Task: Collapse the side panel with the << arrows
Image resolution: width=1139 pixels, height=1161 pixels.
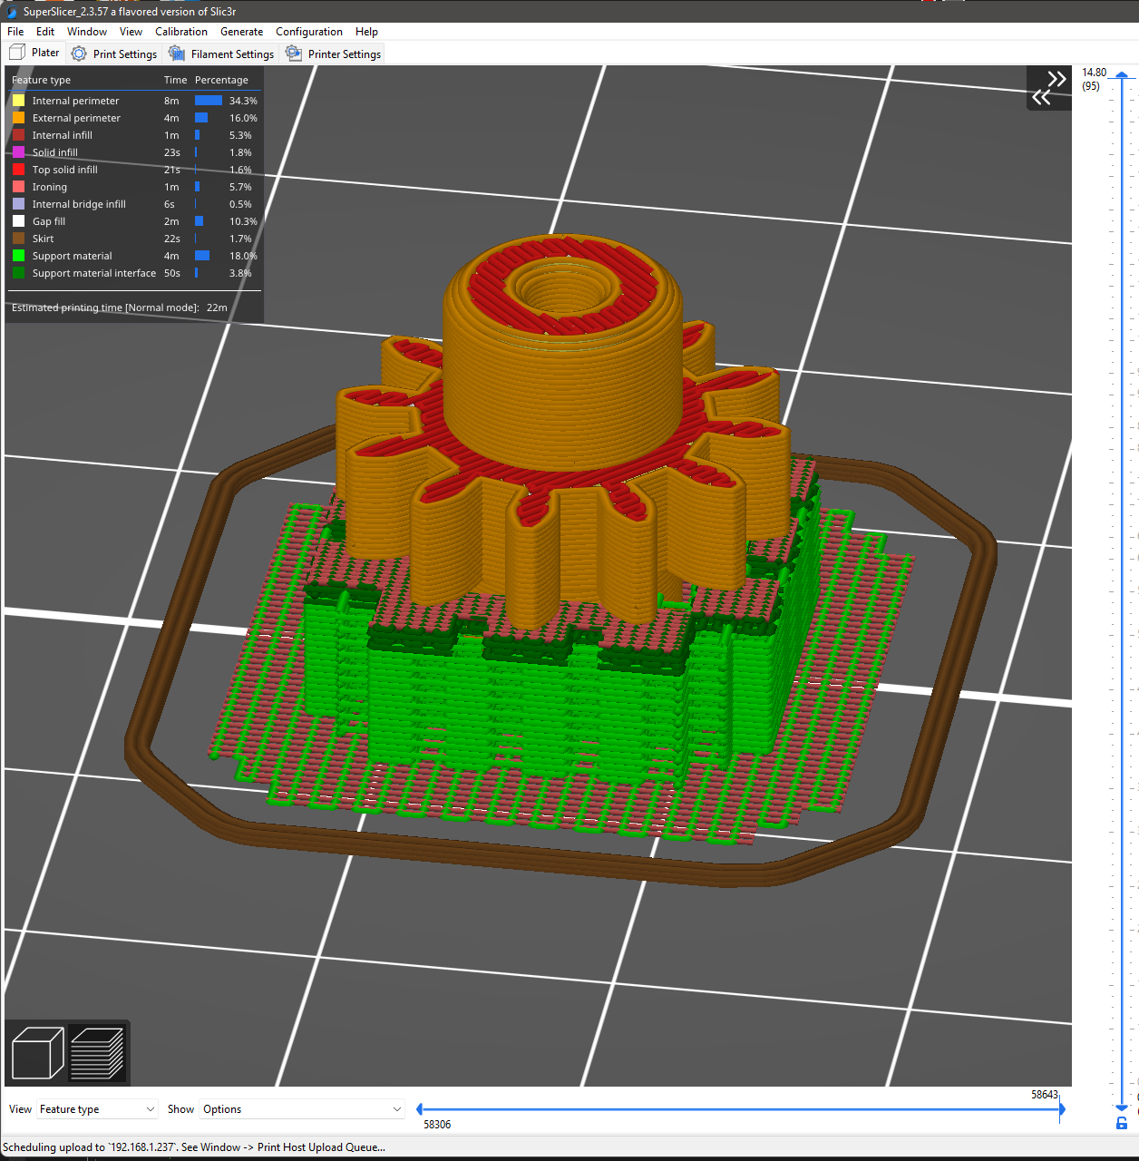Action: [x=1039, y=97]
